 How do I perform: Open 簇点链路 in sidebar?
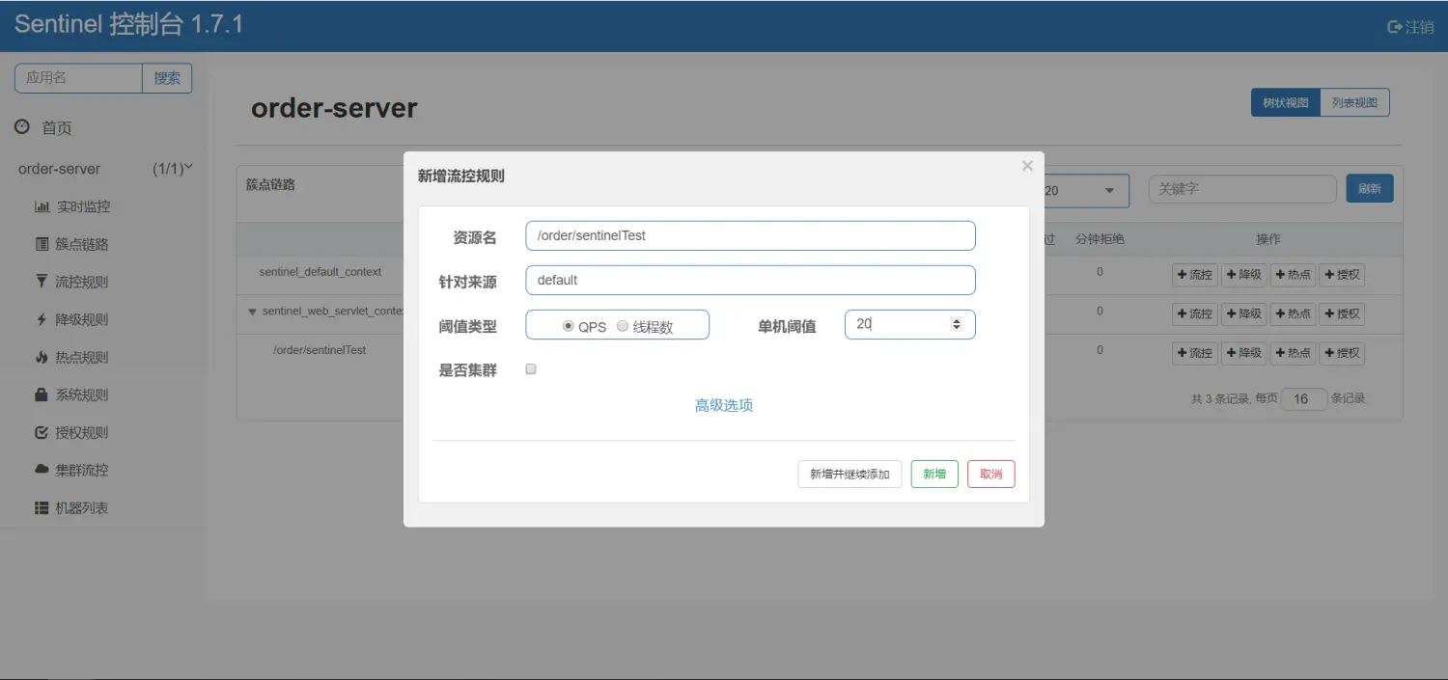[x=72, y=244]
